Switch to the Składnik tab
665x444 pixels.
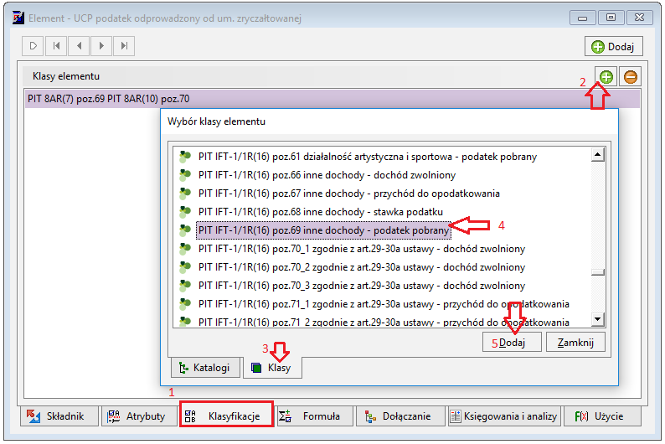tap(59, 416)
